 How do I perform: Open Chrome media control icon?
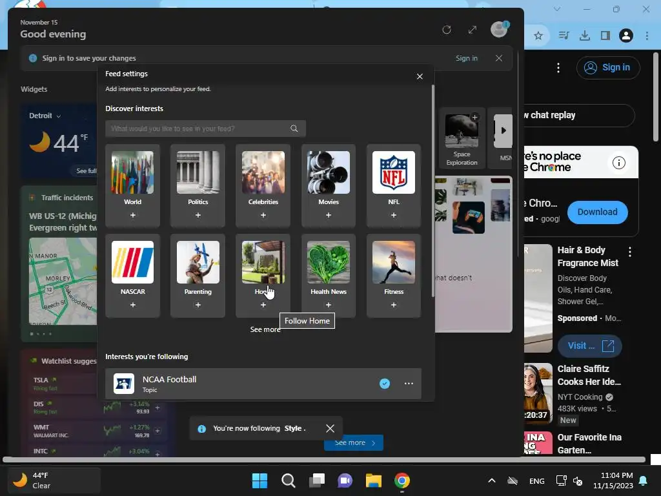(x=564, y=36)
